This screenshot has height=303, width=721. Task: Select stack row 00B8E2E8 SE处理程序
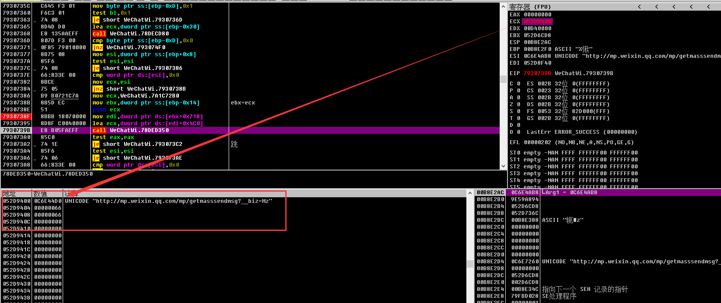598,296
